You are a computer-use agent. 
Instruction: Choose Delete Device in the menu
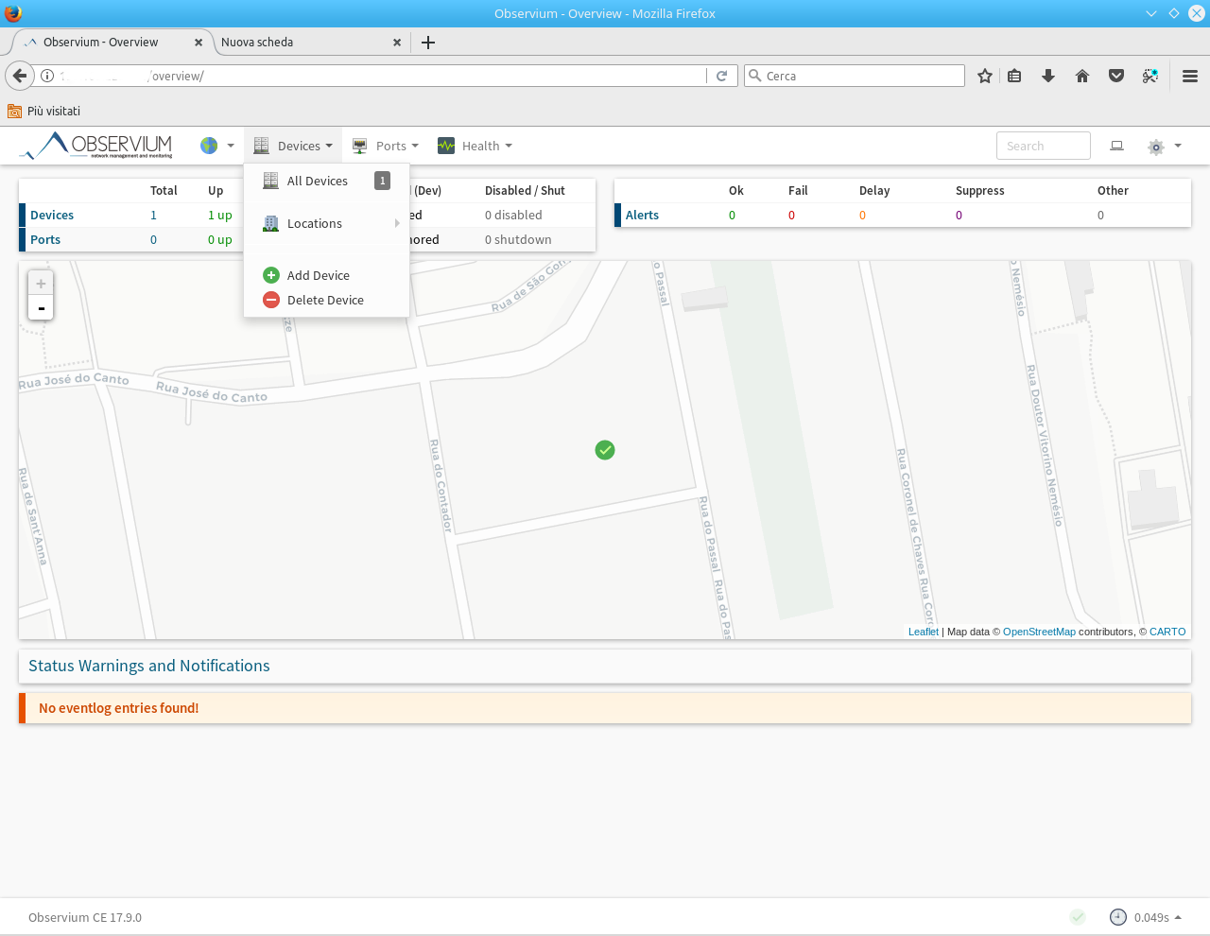tap(325, 300)
